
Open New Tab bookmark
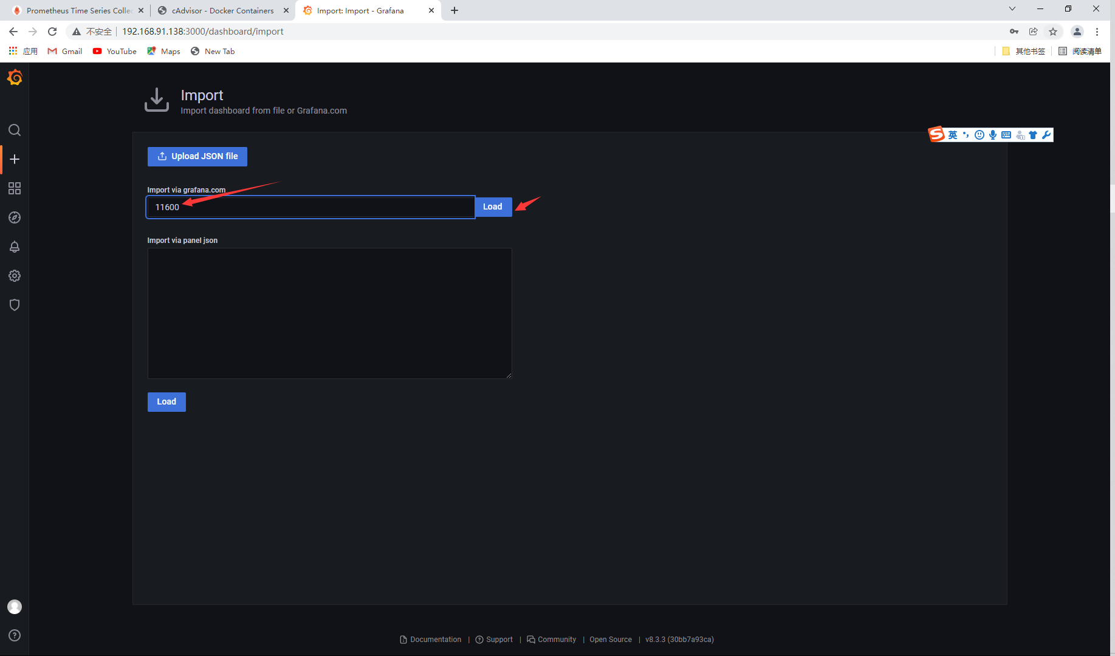(x=213, y=51)
